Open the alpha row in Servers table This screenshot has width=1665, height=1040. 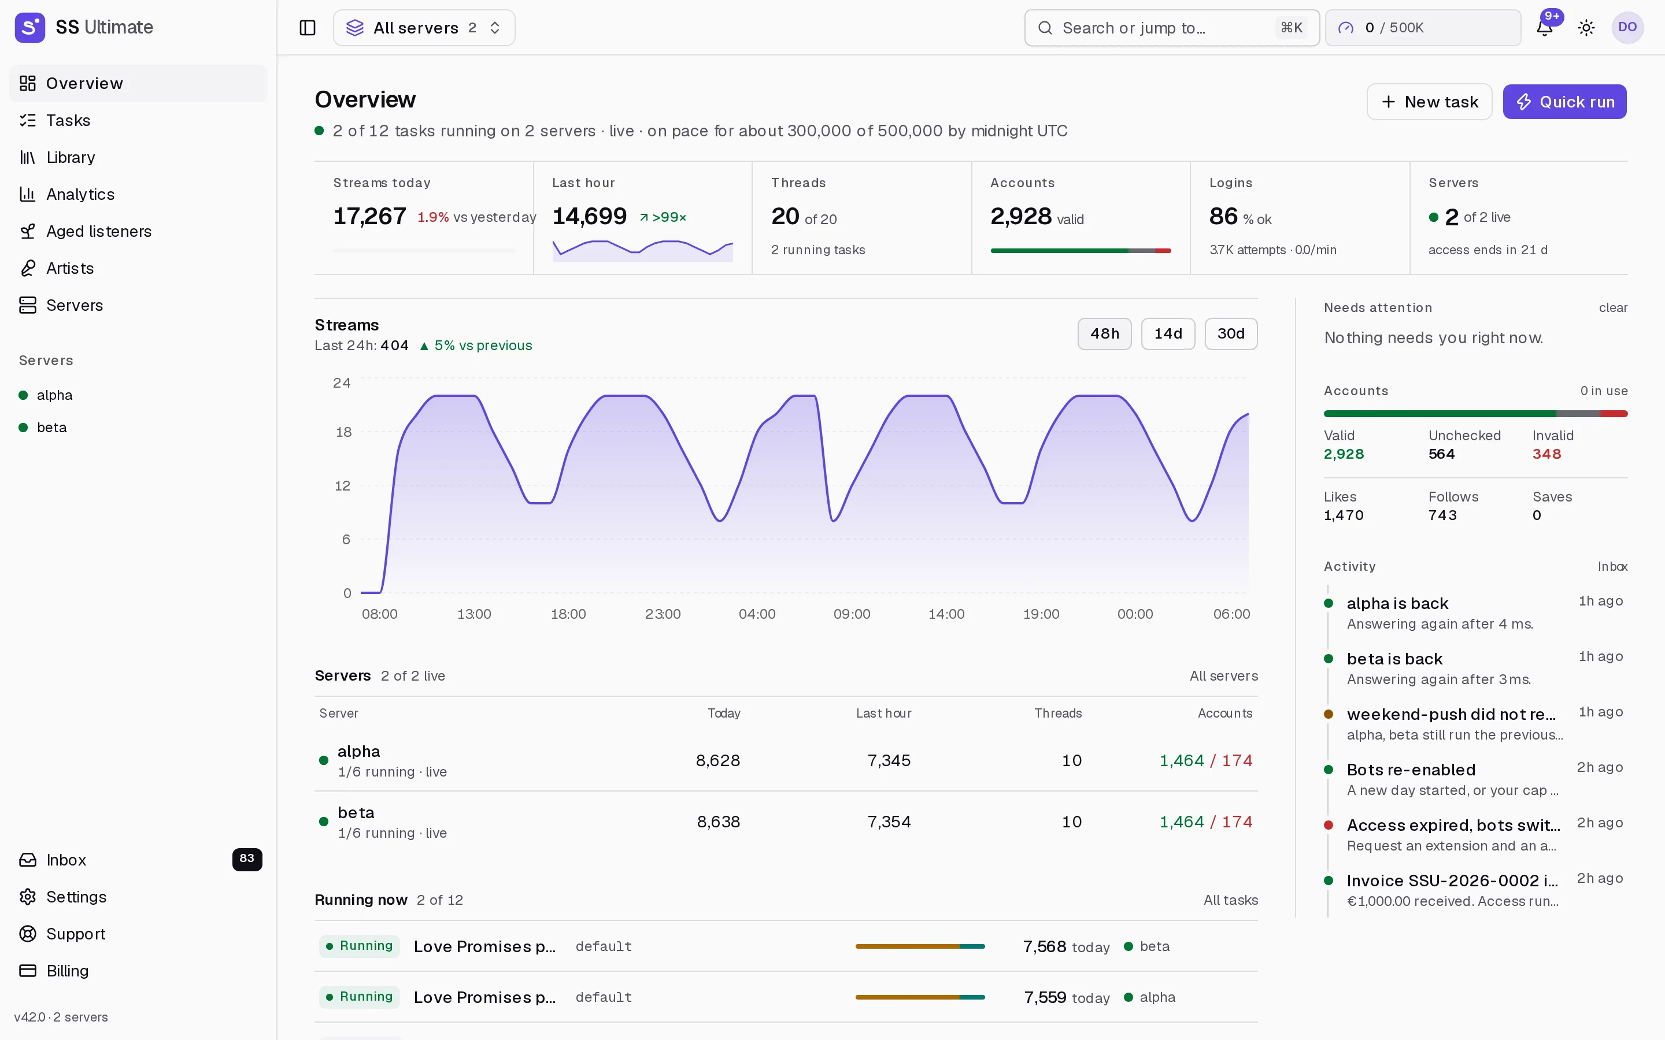click(x=786, y=760)
